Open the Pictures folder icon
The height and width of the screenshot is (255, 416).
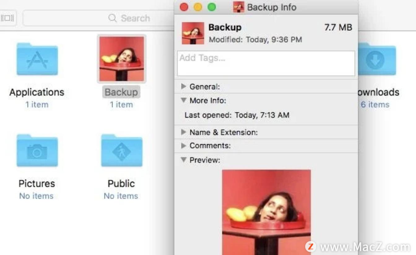37,151
